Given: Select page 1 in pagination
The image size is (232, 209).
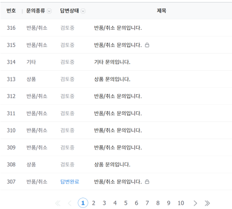Looking at the screenshot, I should tap(83, 203).
